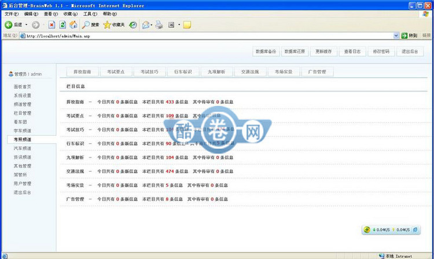Switch to the 考试要点 tab

pyautogui.click(x=116, y=72)
